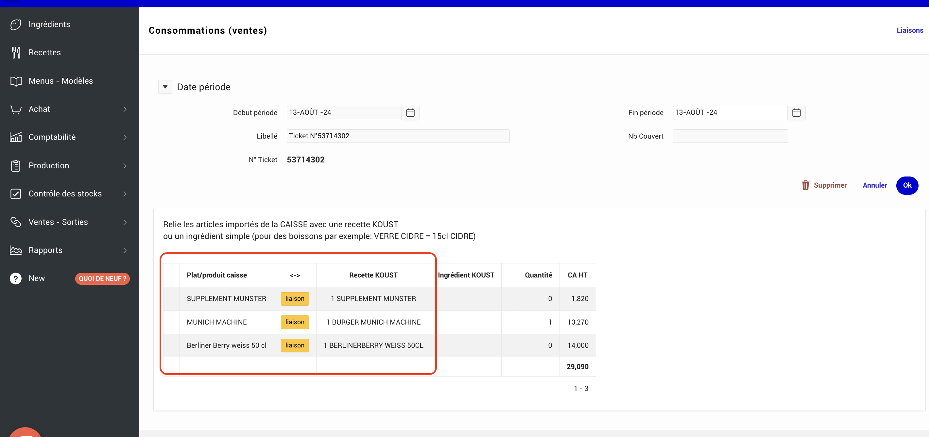Select Achat in the sidebar

70,109
